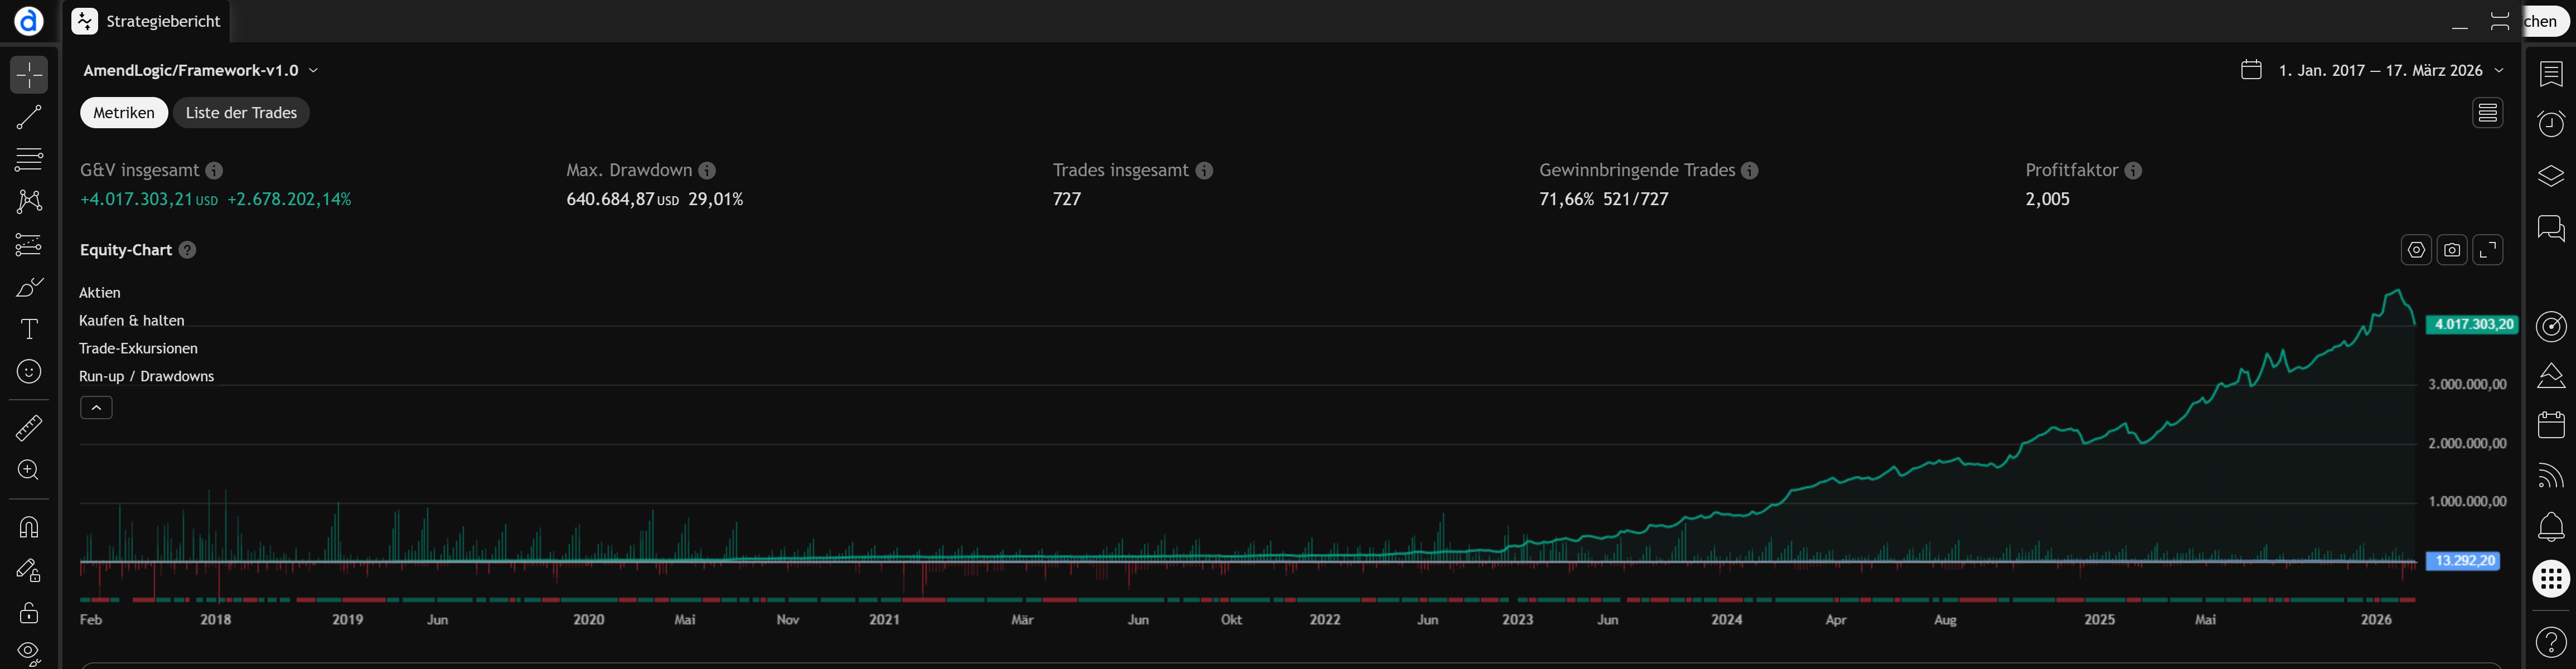
Task: Select the measure ruler tool
Action: (28, 427)
